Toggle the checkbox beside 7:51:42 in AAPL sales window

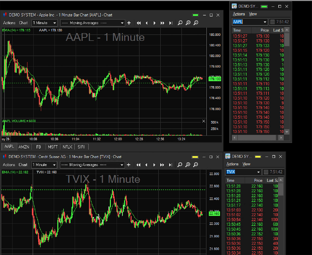[x=272, y=22]
